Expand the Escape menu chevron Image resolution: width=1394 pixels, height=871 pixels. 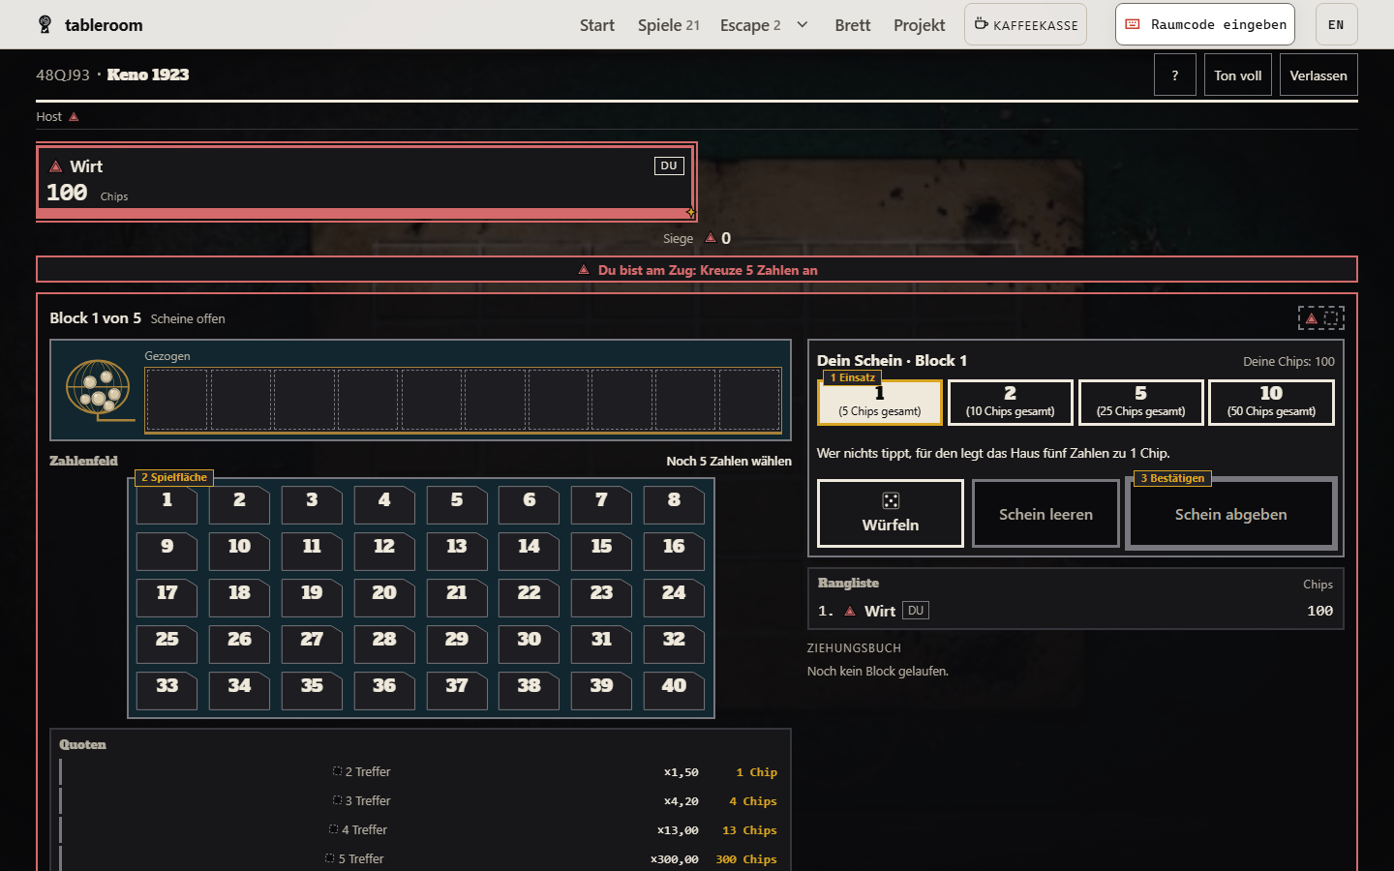point(803,24)
